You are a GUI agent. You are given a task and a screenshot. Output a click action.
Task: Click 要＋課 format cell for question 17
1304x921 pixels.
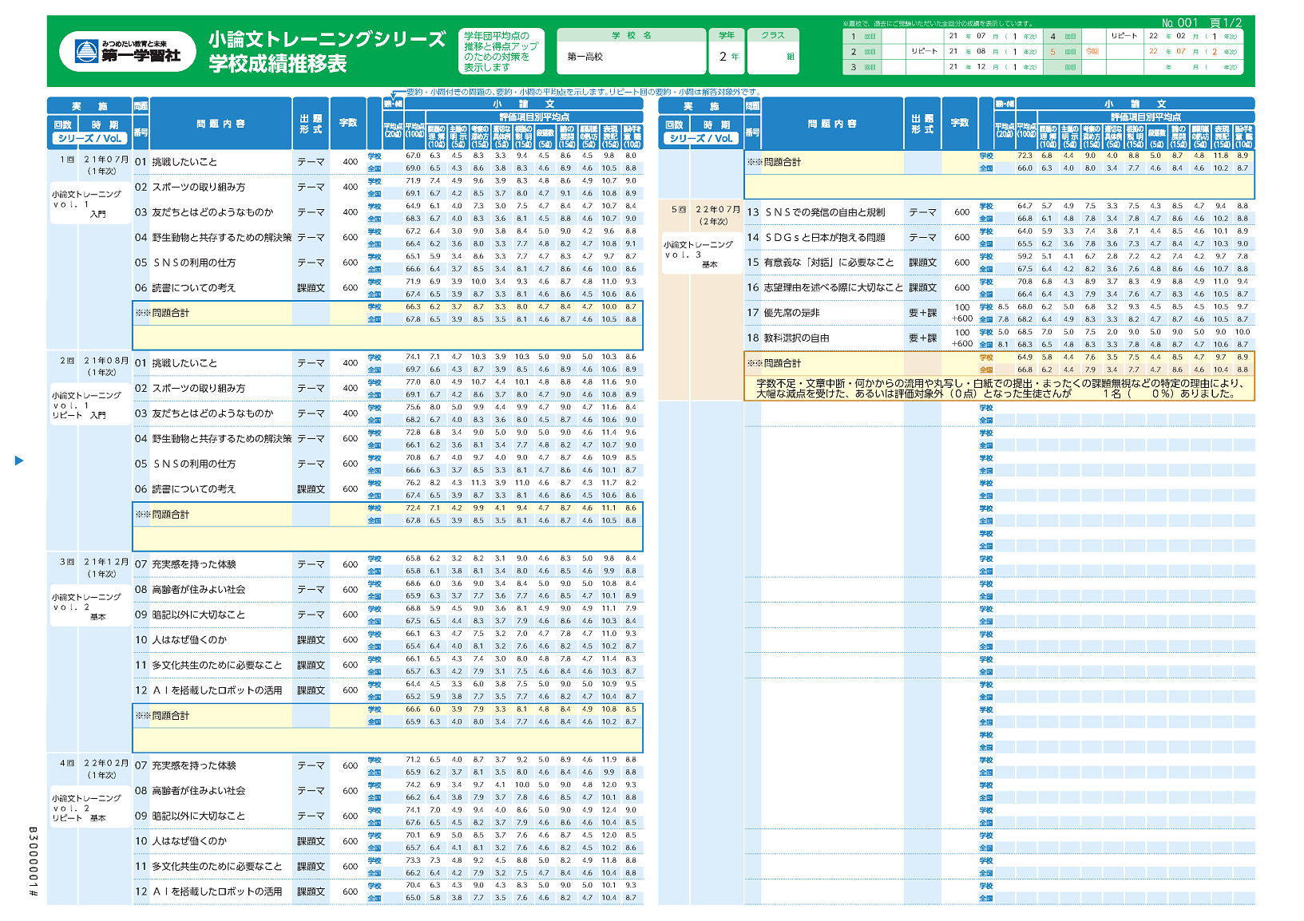(x=922, y=313)
